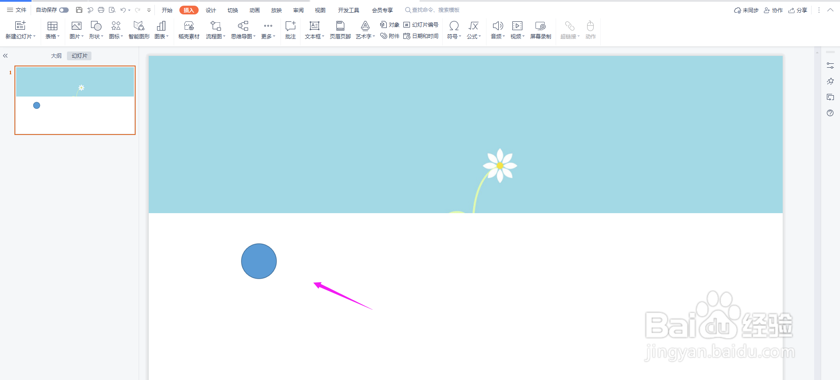The width and height of the screenshot is (840, 380).
Task: Click the star sidebar icon
Action: (x=830, y=81)
